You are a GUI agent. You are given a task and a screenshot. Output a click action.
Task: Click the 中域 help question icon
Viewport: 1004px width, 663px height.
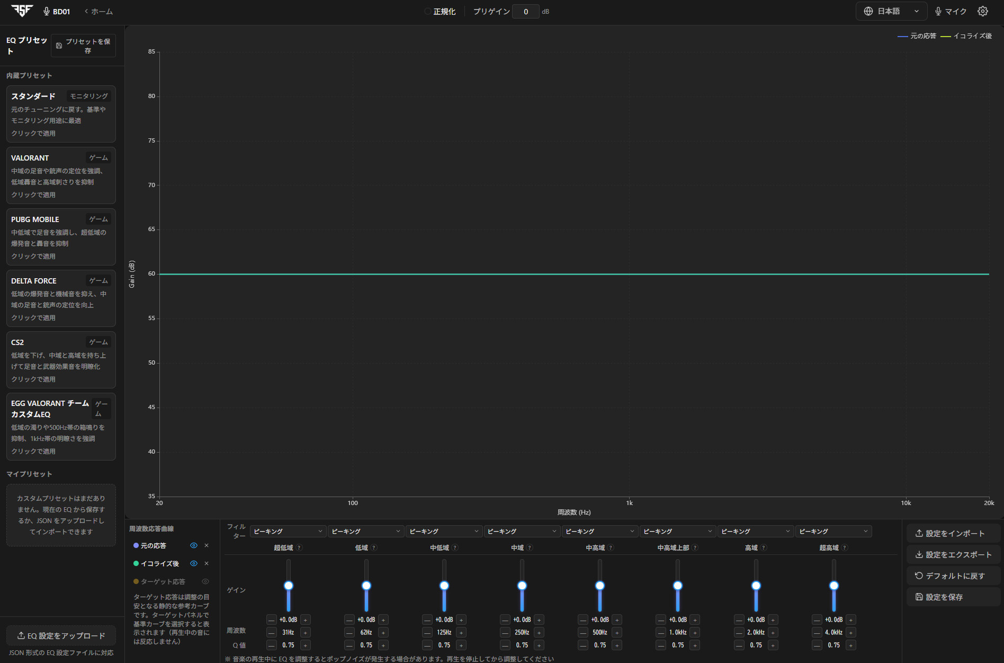(x=530, y=547)
